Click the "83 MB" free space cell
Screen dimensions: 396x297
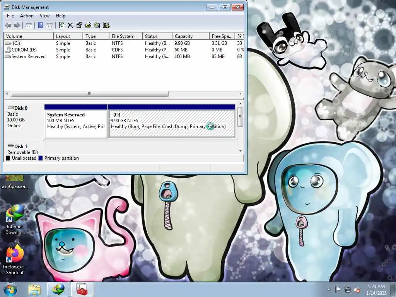(218, 56)
